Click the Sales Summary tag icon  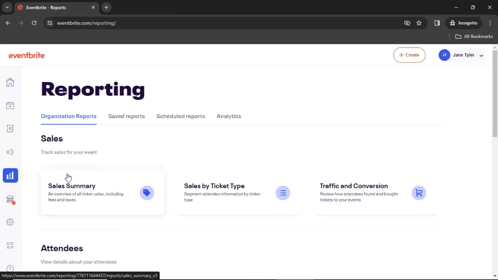pyautogui.click(x=147, y=193)
